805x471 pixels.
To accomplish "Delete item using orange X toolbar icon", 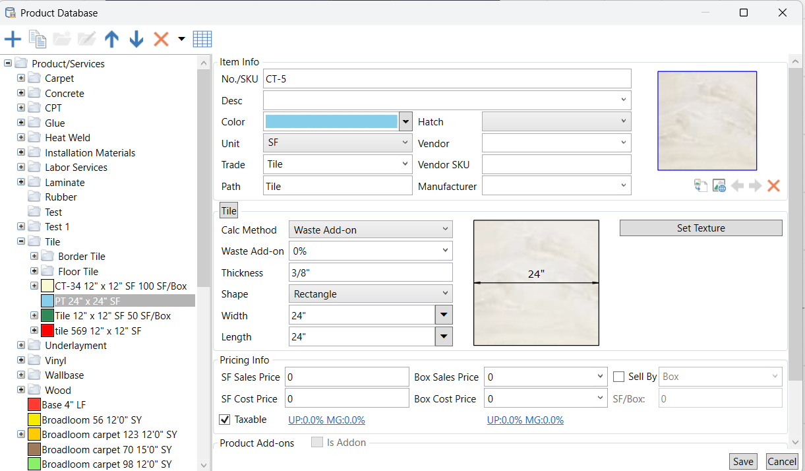I will pos(161,40).
